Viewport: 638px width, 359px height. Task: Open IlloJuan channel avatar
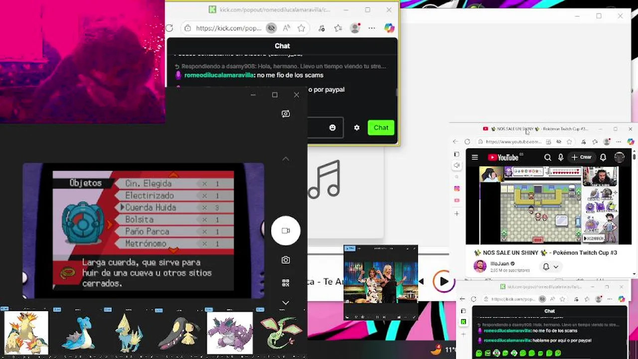click(x=480, y=266)
